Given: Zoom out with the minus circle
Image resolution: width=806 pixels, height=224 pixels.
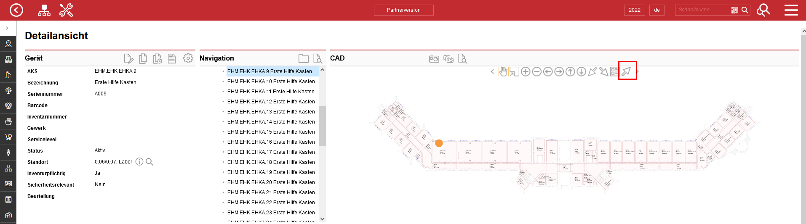Looking at the screenshot, I should 536,71.
